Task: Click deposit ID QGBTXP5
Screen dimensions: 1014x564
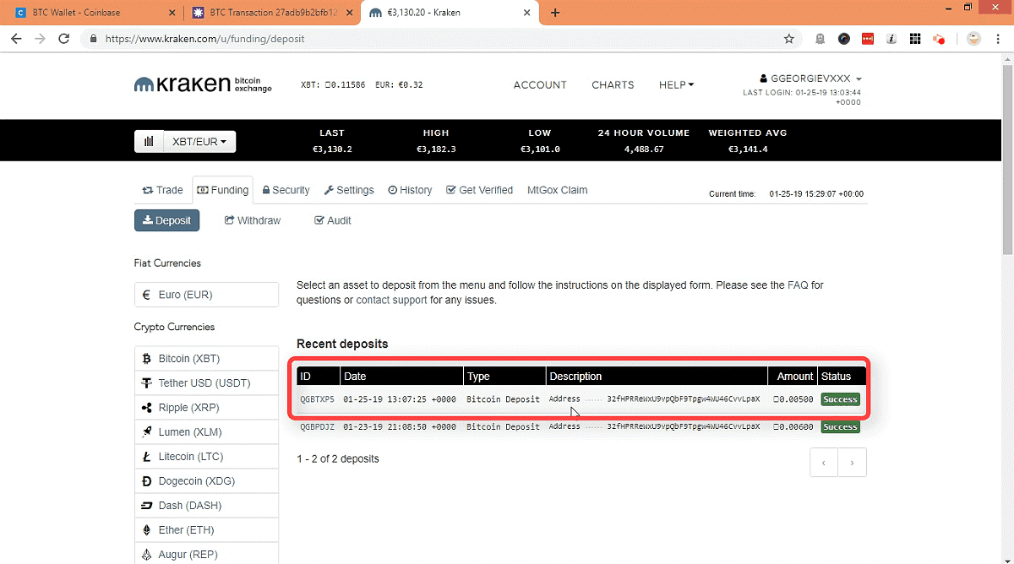Action: 317,399
